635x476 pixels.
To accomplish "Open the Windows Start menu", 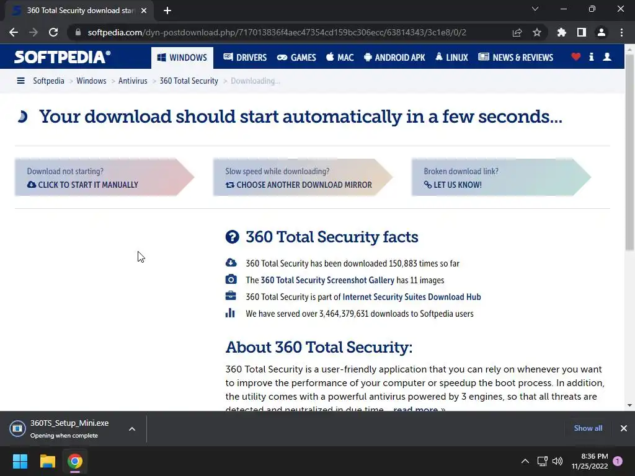I will click(20, 461).
